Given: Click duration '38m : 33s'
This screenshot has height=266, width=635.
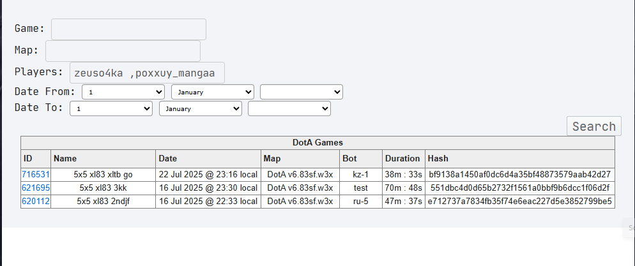Looking at the screenshot, I should [403, 175].
